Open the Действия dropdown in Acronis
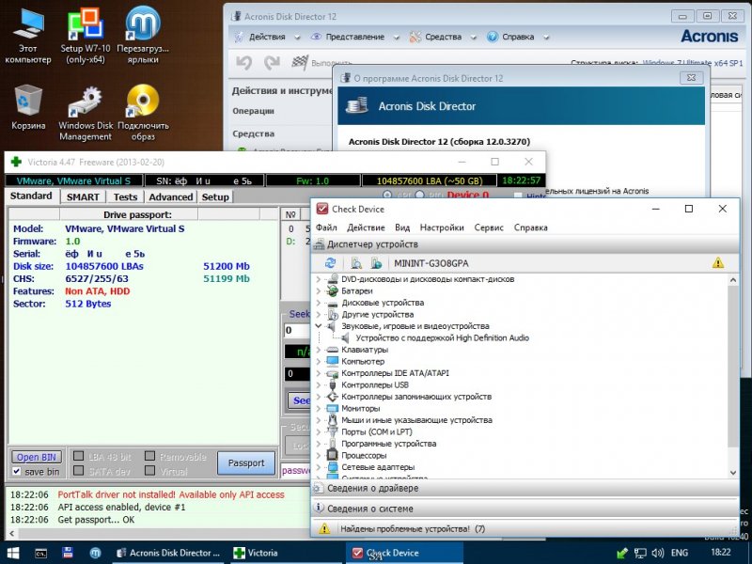752x564 pixels. (267, 37)
